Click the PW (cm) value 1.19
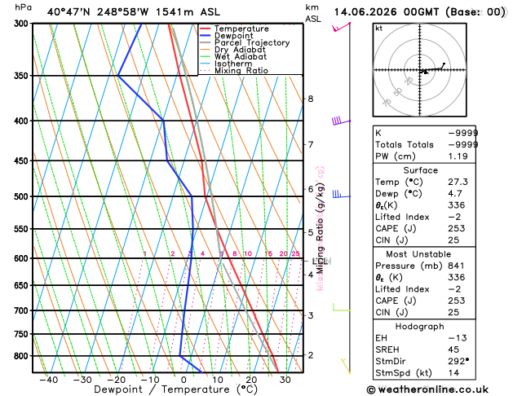This screenshot has width=513, height=396. pos(458,156)
